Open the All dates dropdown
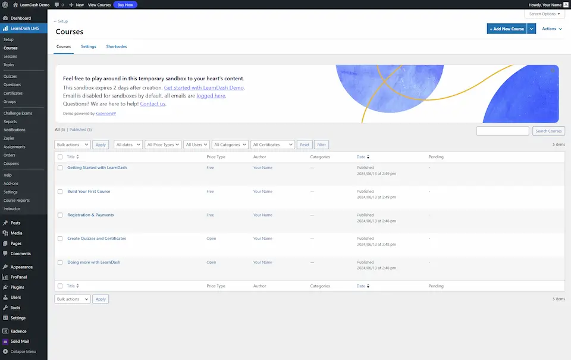571x360 pixels. coord(128,145)
